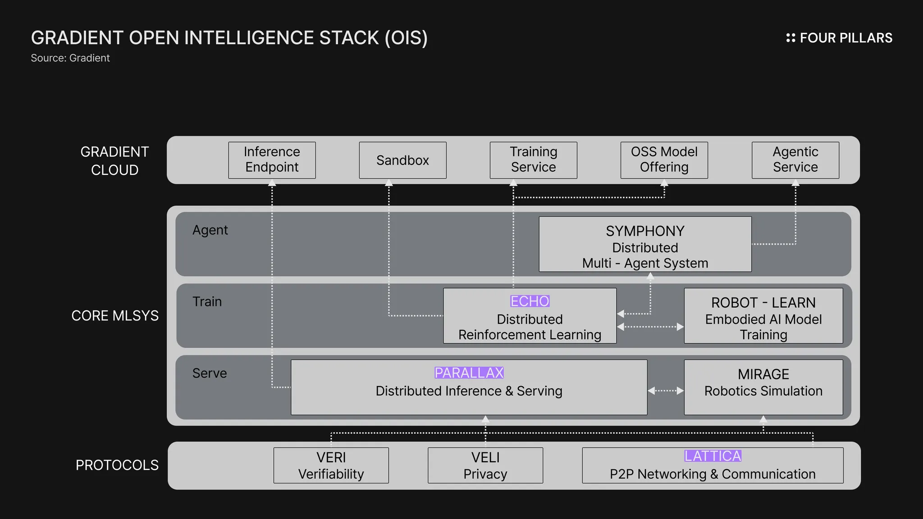The image size is (923, 519).
Task: Select the ROBOT - LEARN training box
Action: pyautogui.click(x=763, y=316)
